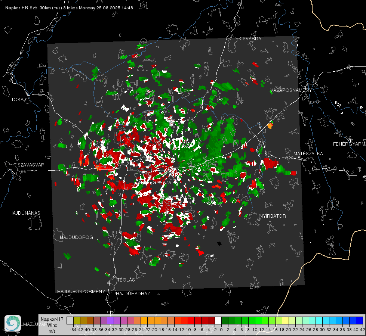Screen dimensions: 366x336
Task: Click the 'm/s' unit label in legend
Action: pos(52,331)
